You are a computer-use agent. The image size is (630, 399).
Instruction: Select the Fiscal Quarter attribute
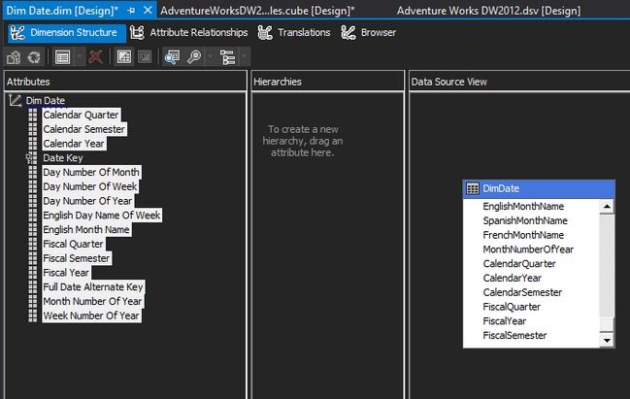[x=73, y=244]
